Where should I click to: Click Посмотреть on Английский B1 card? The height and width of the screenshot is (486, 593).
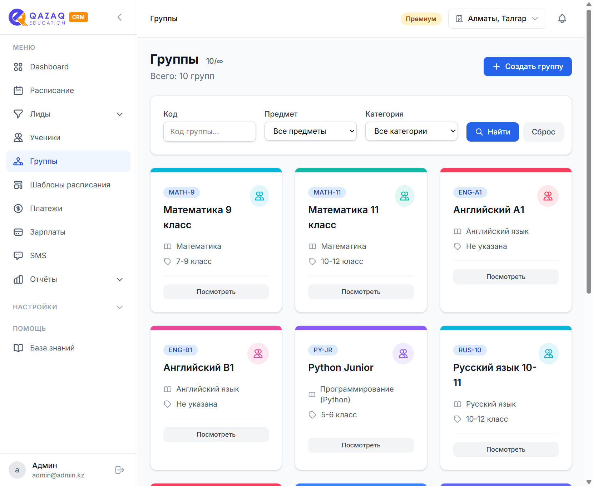216,435
